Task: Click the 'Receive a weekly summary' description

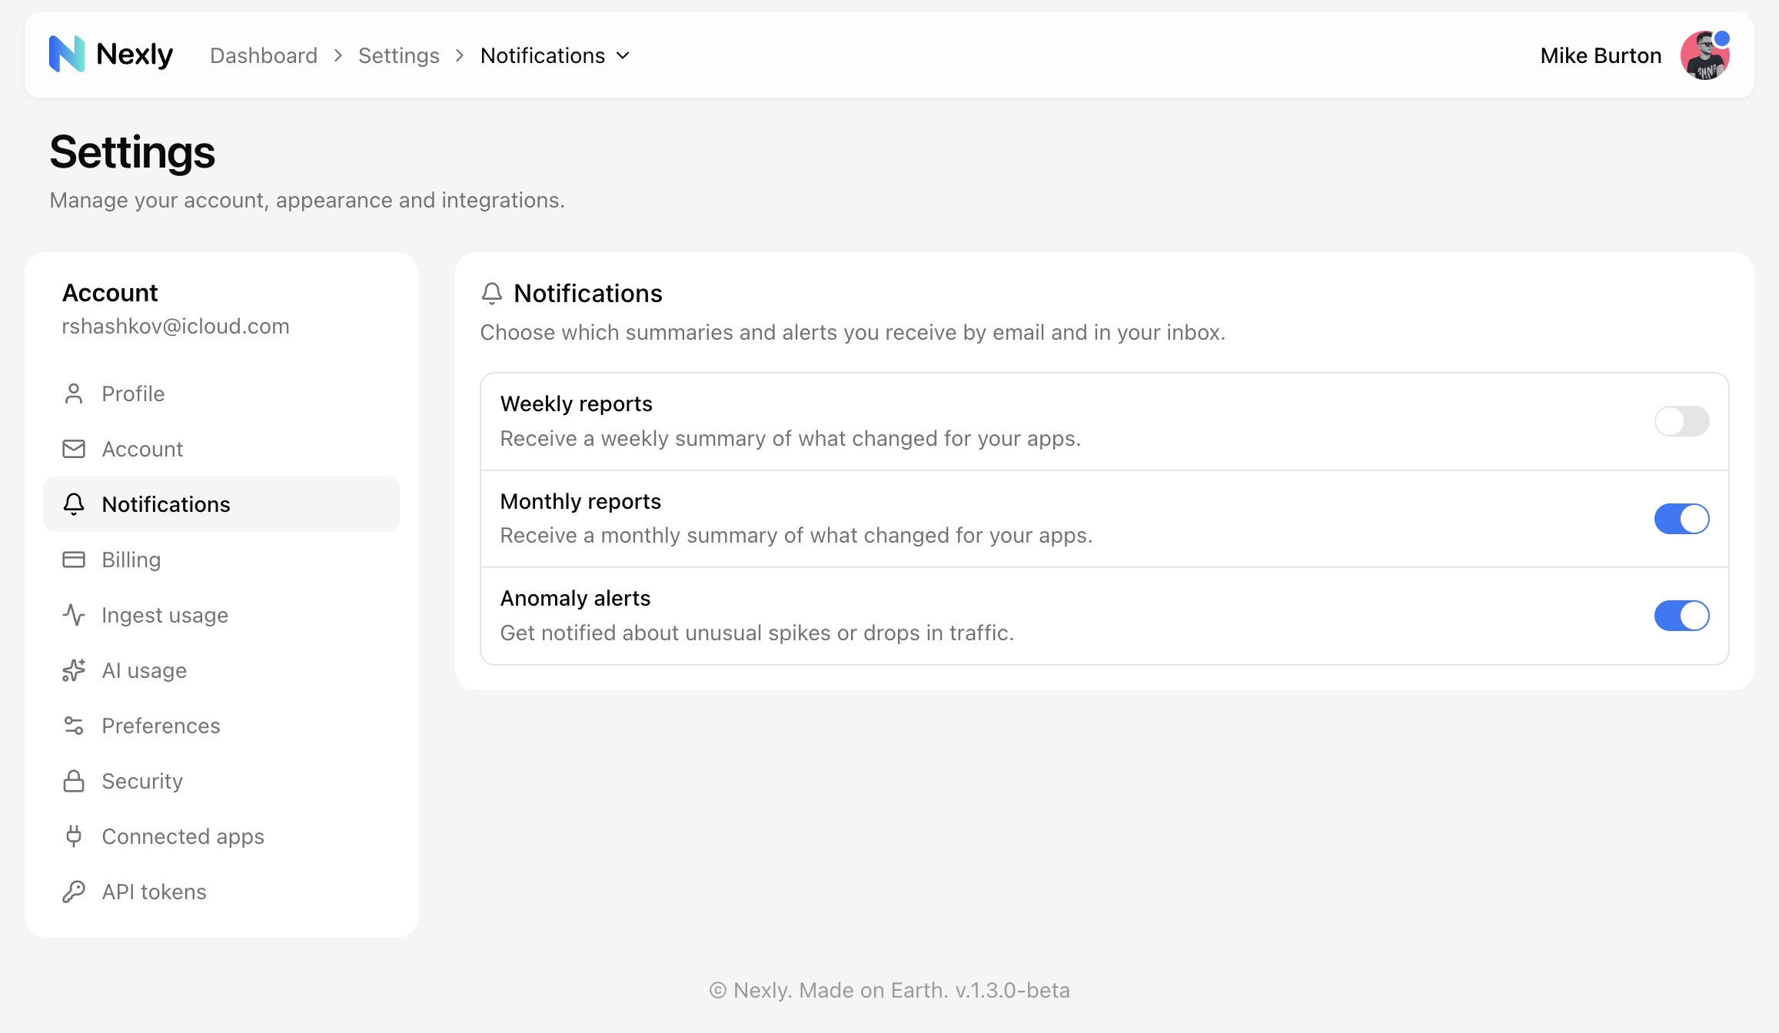Action: click(x=790, y=438)
